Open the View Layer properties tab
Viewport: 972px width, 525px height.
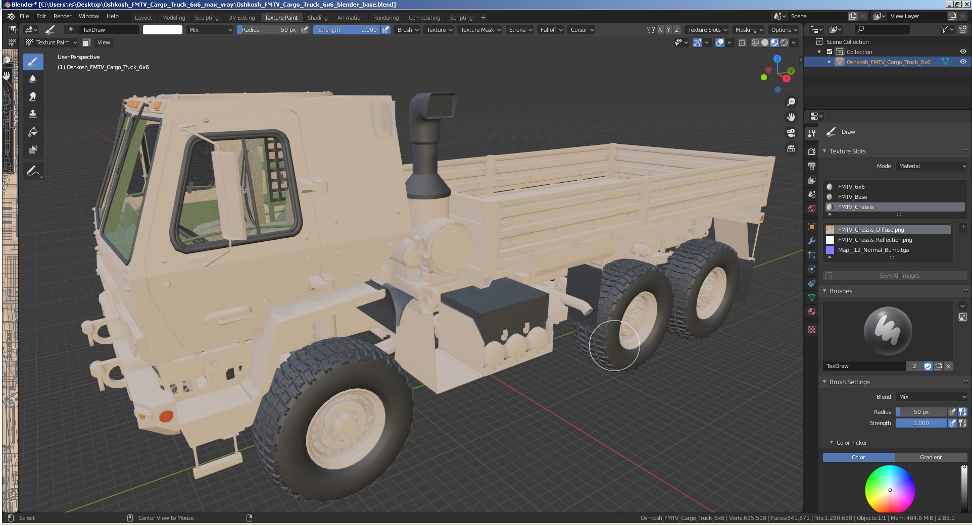coord(812,180)
